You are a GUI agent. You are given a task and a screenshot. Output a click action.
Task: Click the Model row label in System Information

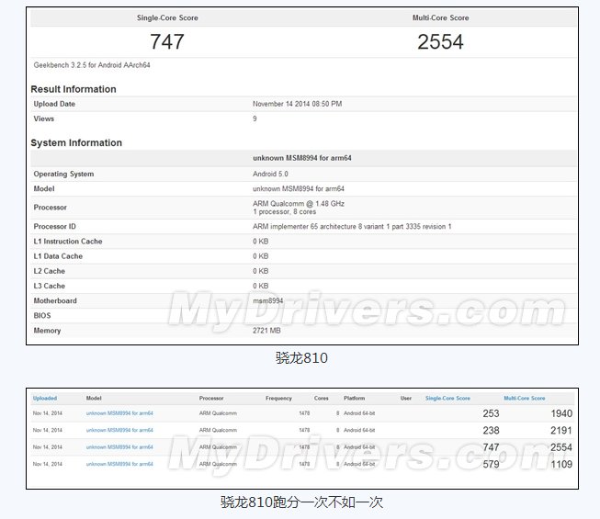44,188
